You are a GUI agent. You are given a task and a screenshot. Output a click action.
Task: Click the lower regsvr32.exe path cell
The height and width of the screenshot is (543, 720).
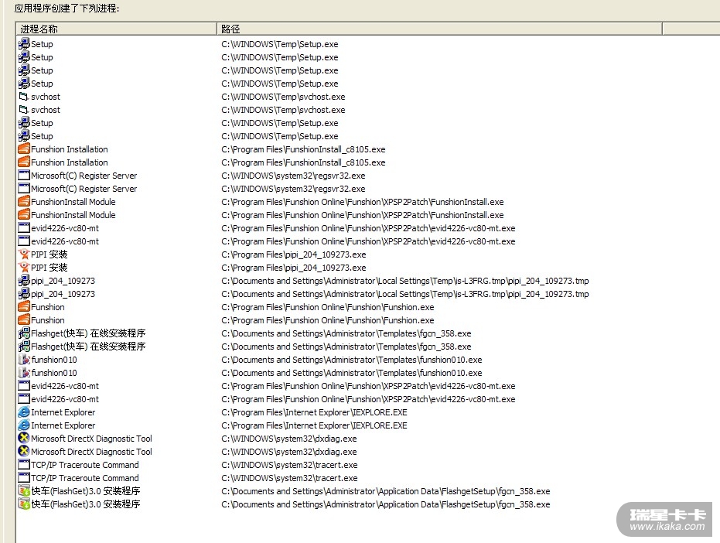point(293,189)
